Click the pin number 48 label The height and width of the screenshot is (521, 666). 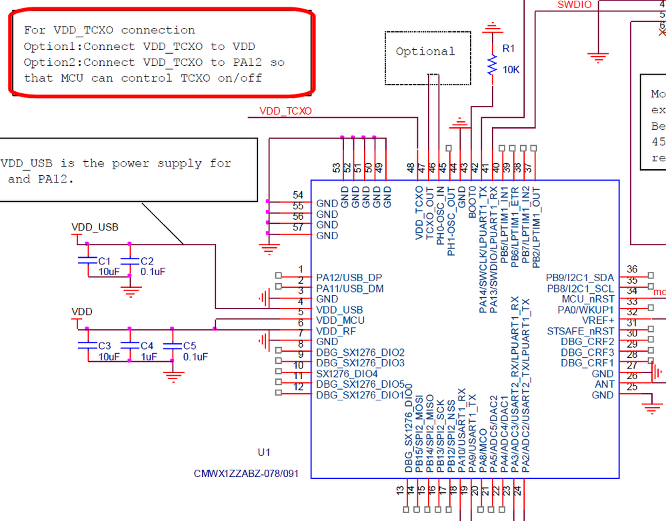411,168
